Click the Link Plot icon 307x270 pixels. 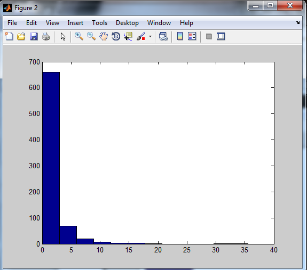163,36
